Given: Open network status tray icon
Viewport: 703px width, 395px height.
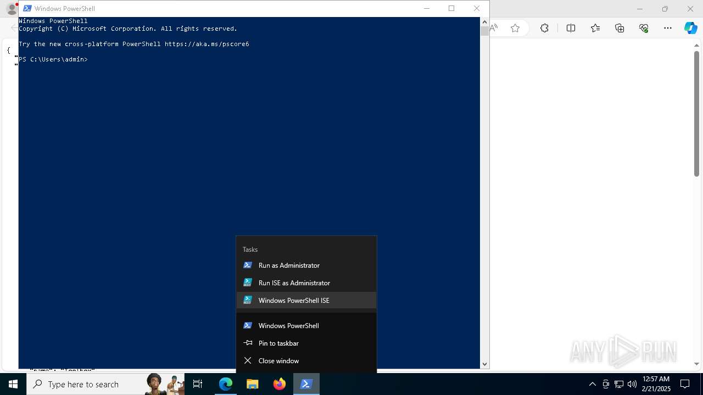Looking at the screenshot, I should [619, 384].
